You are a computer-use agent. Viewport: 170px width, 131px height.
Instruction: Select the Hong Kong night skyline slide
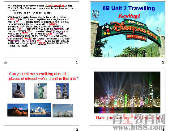coord(128,97)
